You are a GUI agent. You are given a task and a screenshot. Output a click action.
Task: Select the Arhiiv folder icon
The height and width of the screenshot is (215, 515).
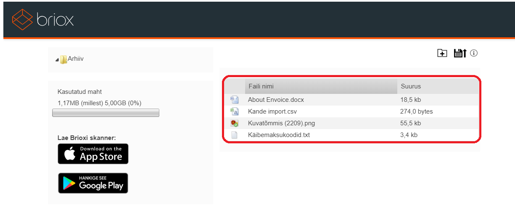pyautogui.click(x=63, y=60)
